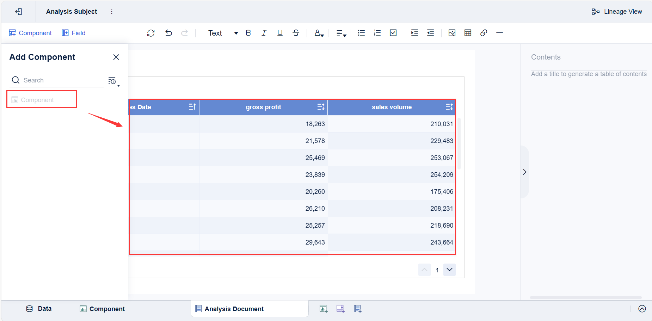This screenshot has width=652, height=321.
Task: Toggle bold formatting
Action: (x=248, y=33)
